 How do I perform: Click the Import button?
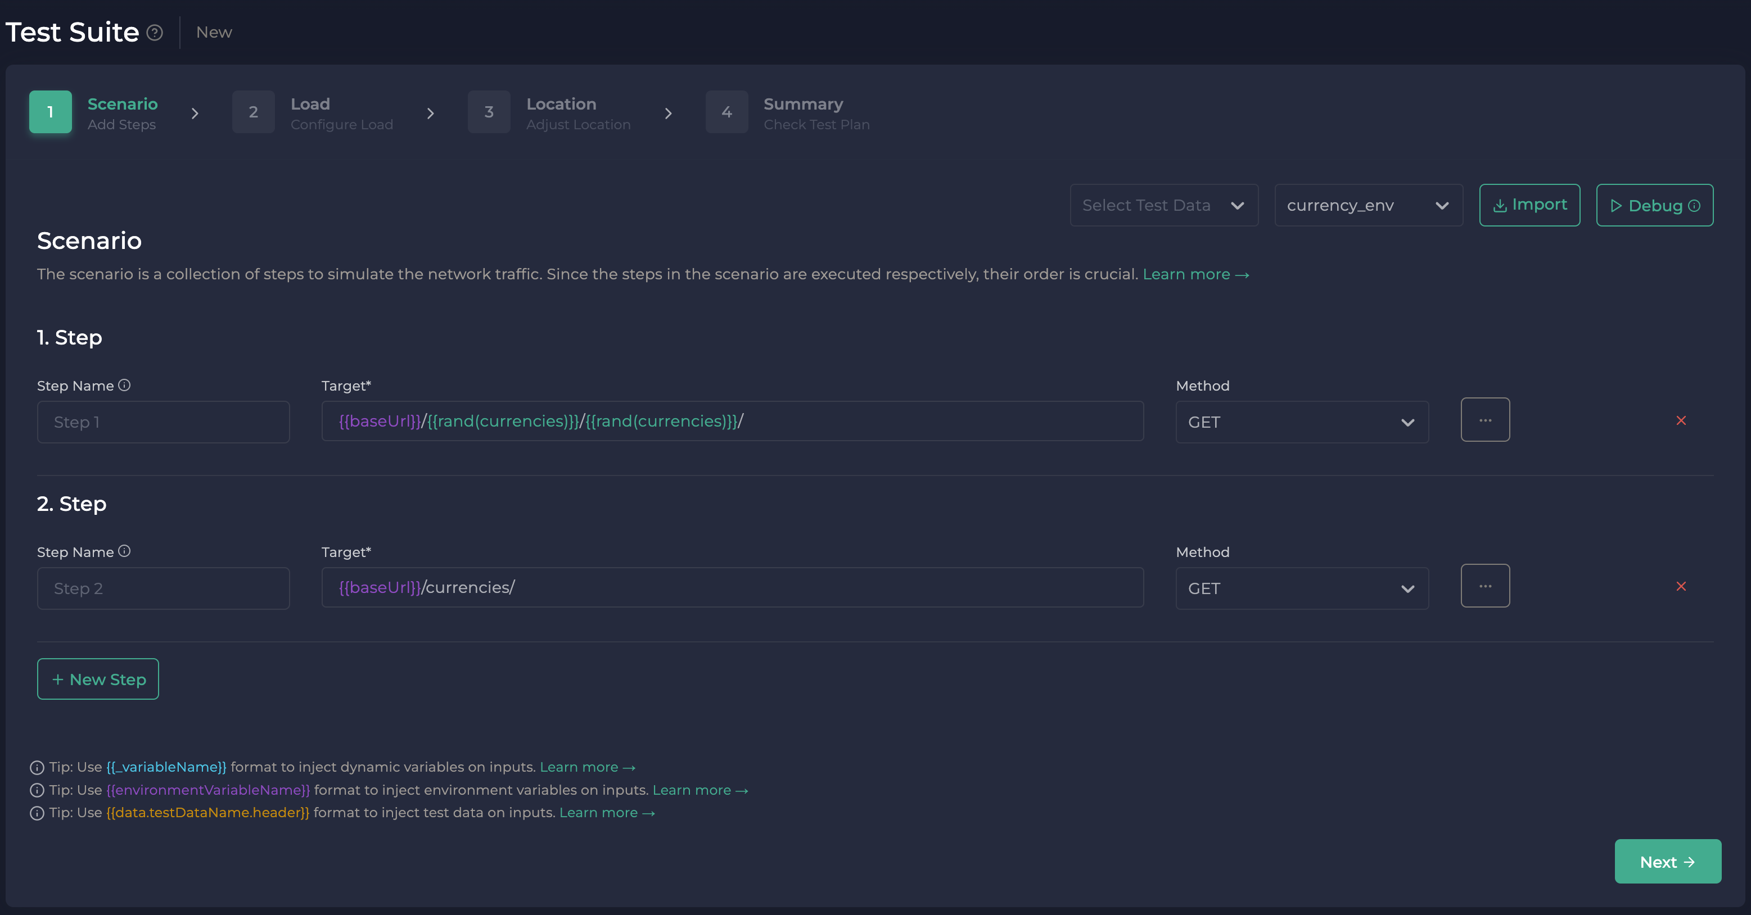tap(1529, 205)
